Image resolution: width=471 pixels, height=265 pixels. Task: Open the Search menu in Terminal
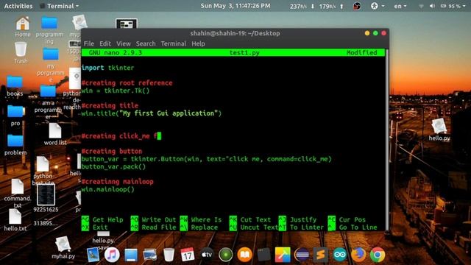146,43
